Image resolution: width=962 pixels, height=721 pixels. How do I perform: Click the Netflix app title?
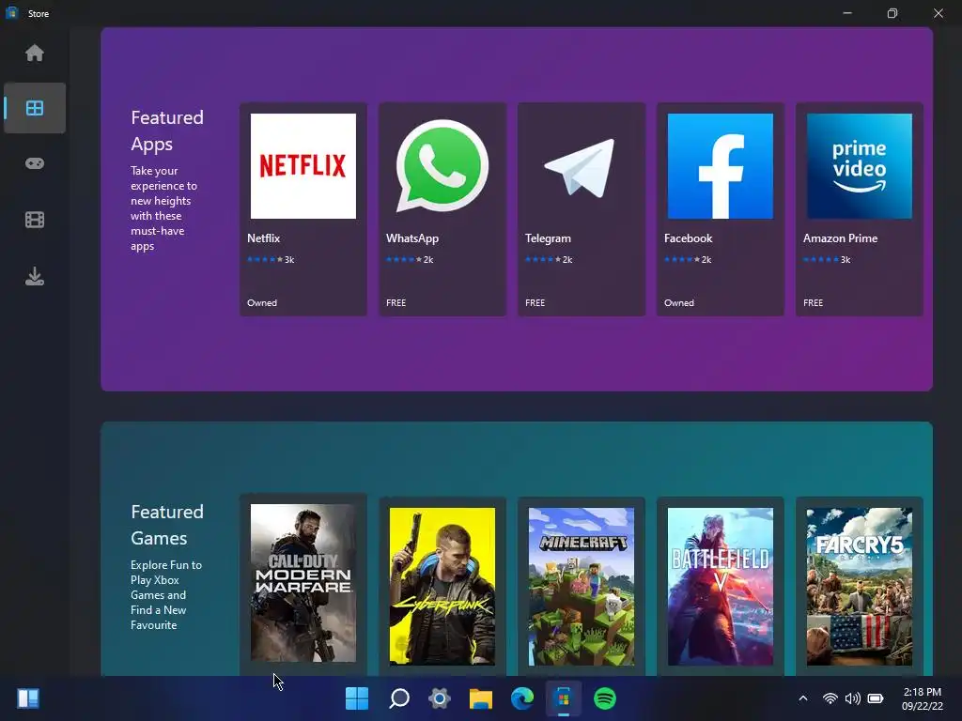click(x=263, y=238)
